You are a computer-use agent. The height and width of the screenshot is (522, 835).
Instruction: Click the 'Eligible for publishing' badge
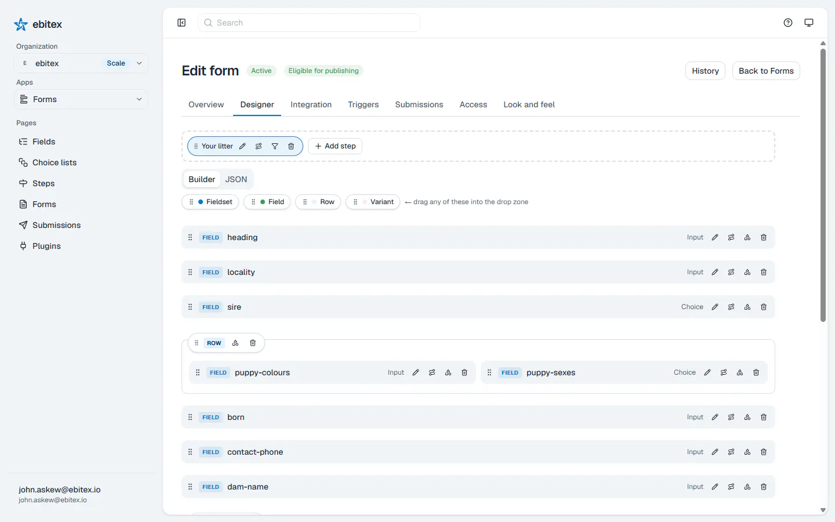click(x=324, y=71)
